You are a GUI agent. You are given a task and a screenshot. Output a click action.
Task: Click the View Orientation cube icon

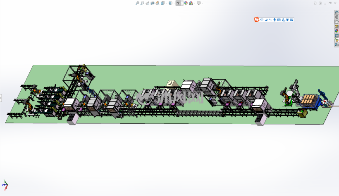162,3
